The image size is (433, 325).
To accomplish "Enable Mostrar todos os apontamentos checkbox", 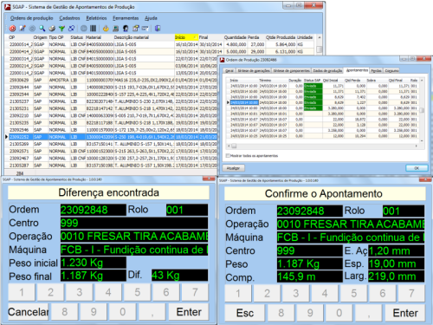I will pos(228,156).
